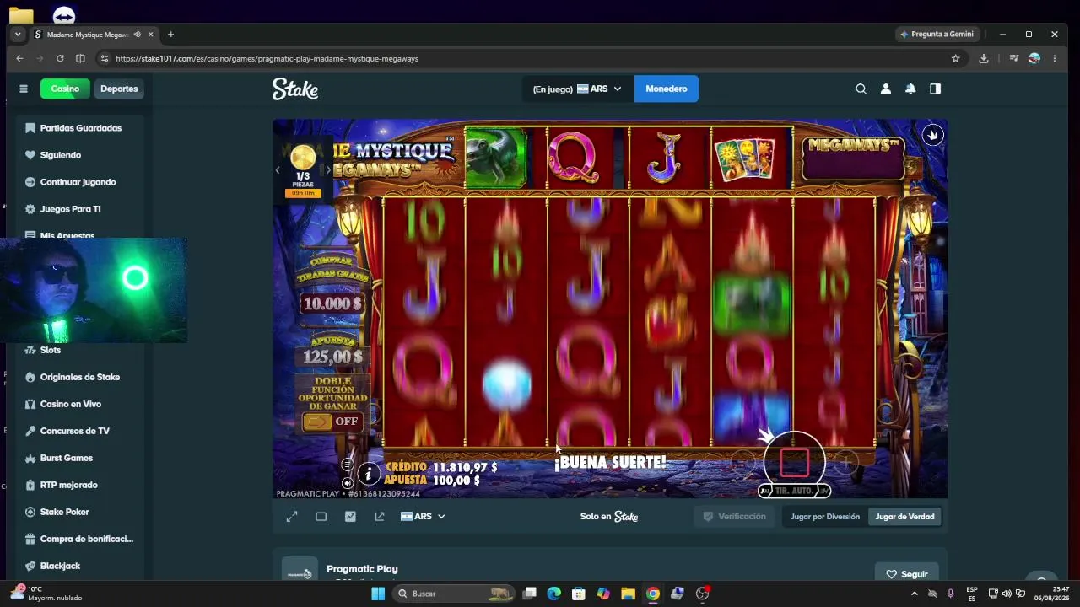Open the user profile icon
Viewport: 1080px width, 607px height.
tap(885, 89)
